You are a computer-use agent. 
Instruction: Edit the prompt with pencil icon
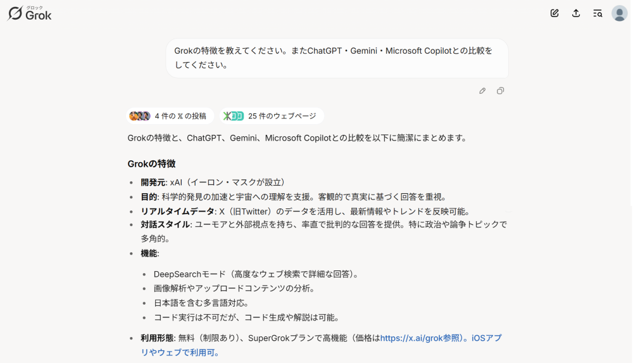point(482,91)
